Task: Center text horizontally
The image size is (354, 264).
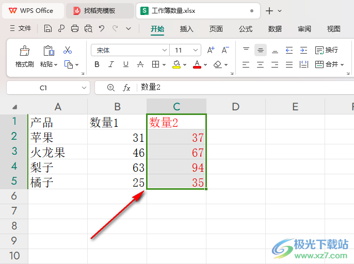Action: [260, 65]
